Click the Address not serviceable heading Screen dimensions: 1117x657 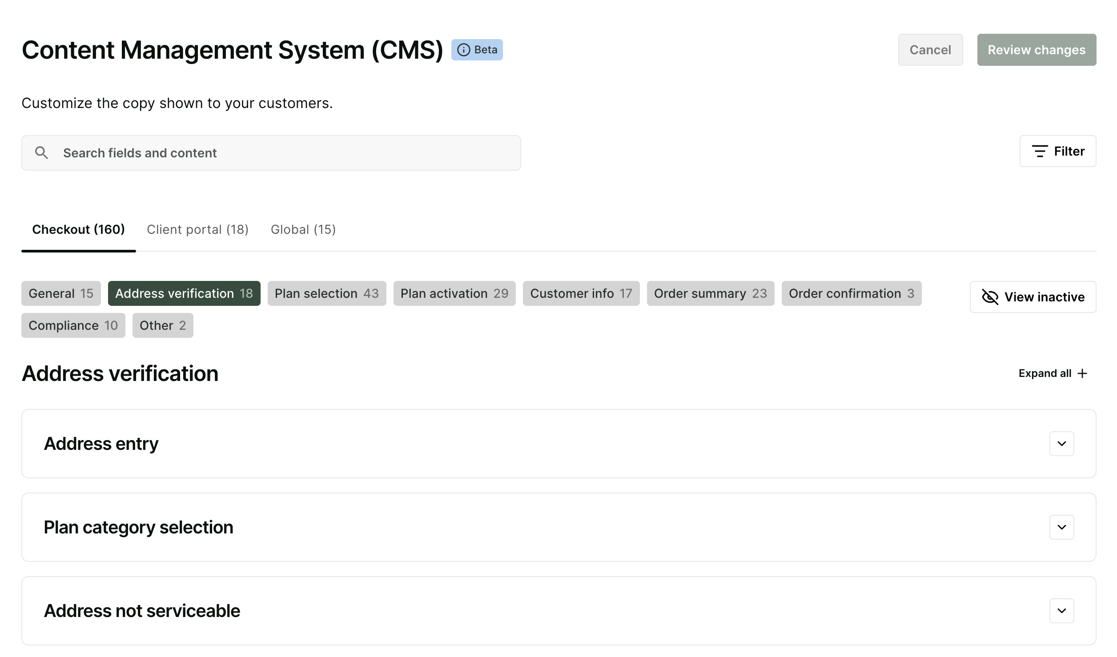(142, 611)
